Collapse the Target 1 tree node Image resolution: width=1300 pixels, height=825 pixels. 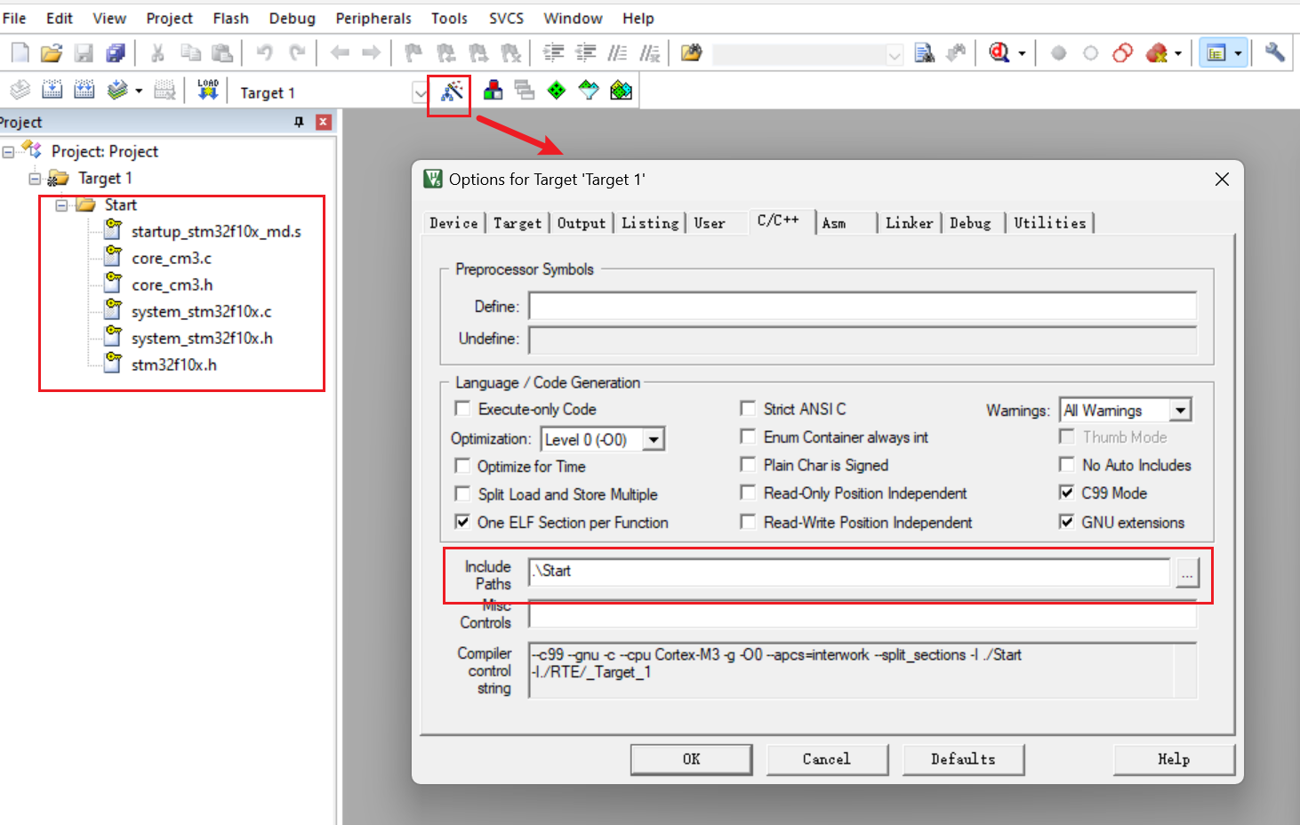click(x=35, y=179)
